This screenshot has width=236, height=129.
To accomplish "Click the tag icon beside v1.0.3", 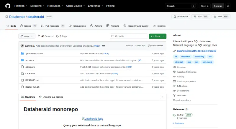I will (174, 115).
